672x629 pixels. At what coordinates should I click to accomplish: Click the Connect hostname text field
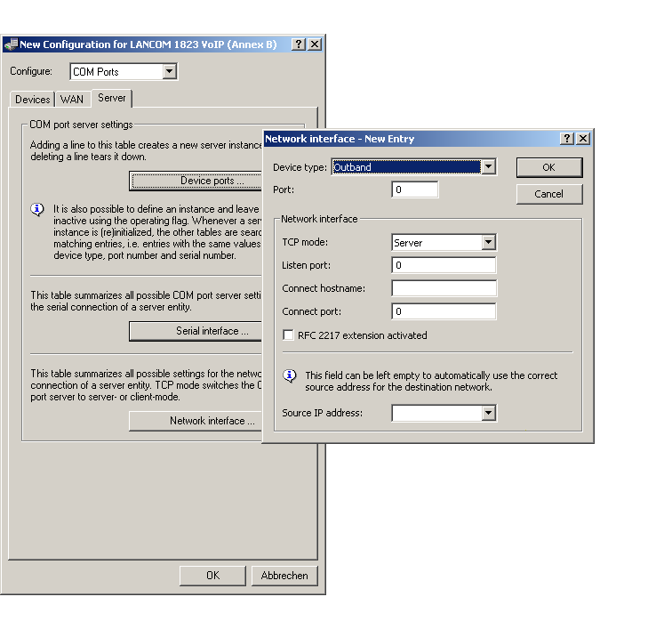444,288
